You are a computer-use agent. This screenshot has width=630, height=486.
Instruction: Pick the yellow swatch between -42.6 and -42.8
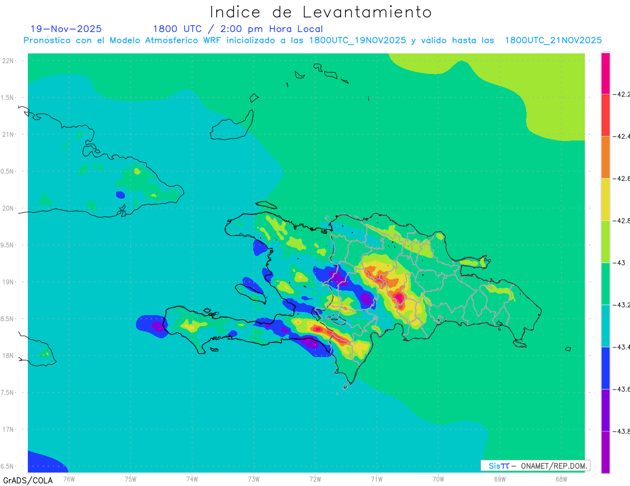click(605, 199)
